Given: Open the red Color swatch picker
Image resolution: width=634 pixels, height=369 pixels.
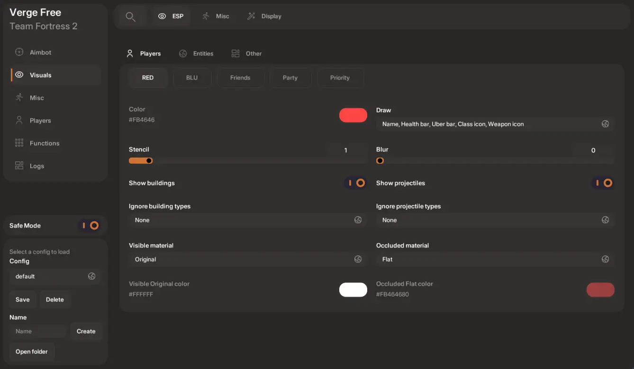Looking at the screenshot, I should pyautogui.click(x=353, y=115).
